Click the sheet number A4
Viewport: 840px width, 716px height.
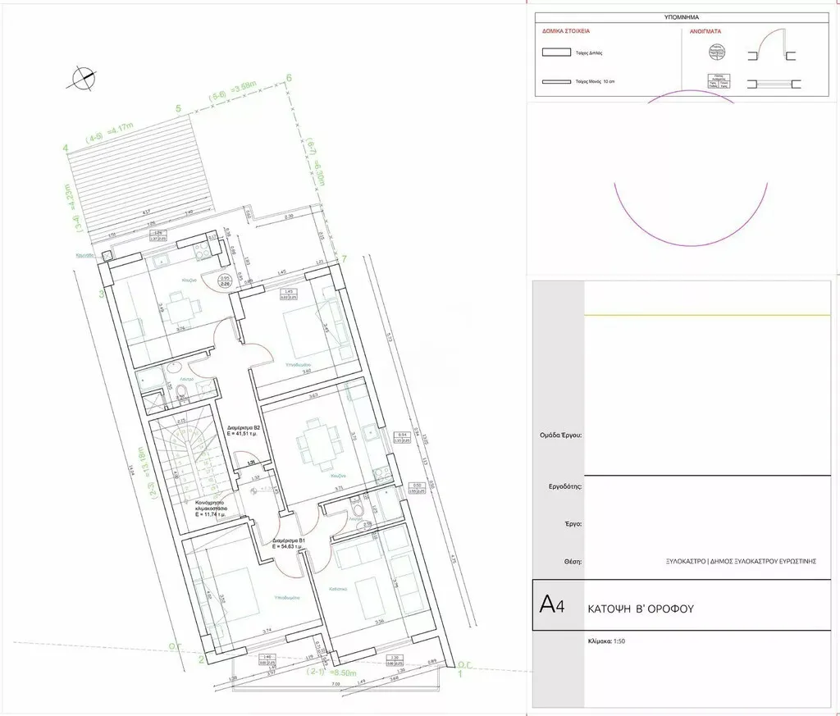(x=552, y=604)
